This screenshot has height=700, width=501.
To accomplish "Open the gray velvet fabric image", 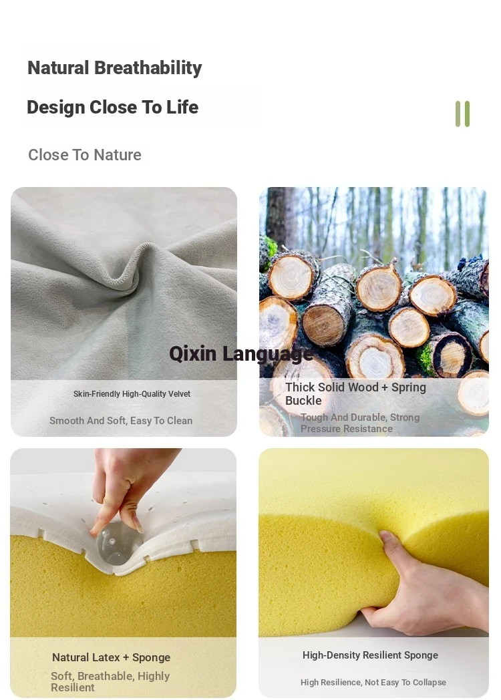I will tap(124, 311).
